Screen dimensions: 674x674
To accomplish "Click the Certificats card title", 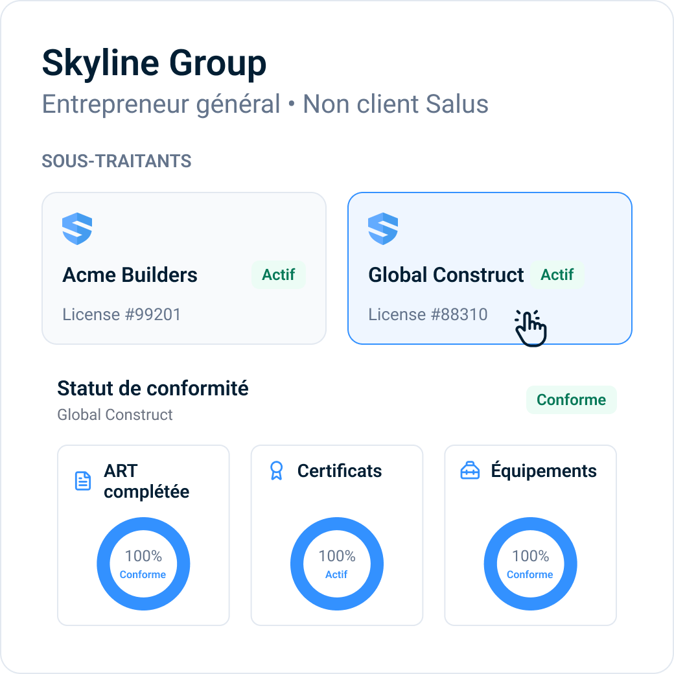I will [340, 471].
